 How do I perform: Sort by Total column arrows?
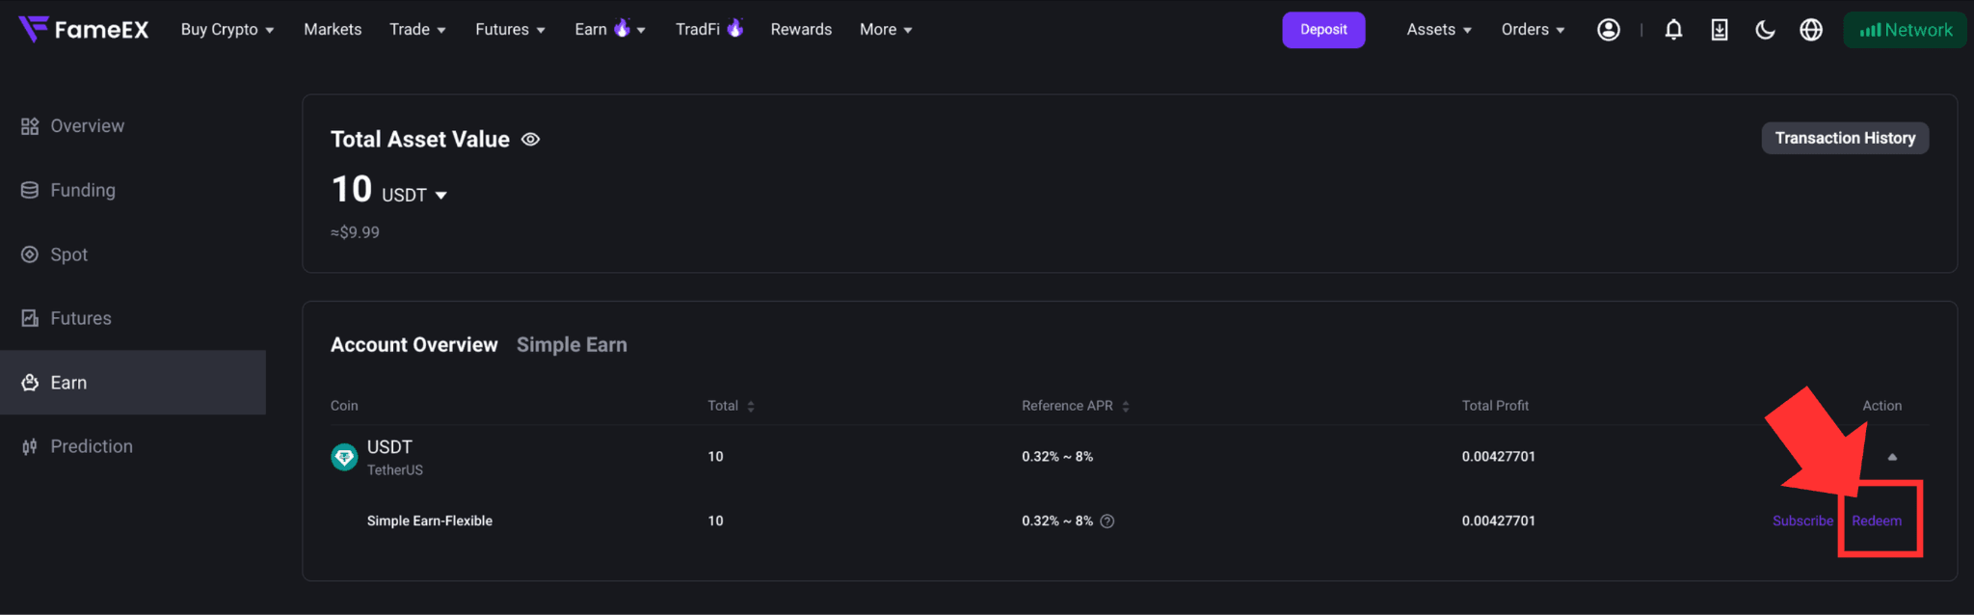751,407
